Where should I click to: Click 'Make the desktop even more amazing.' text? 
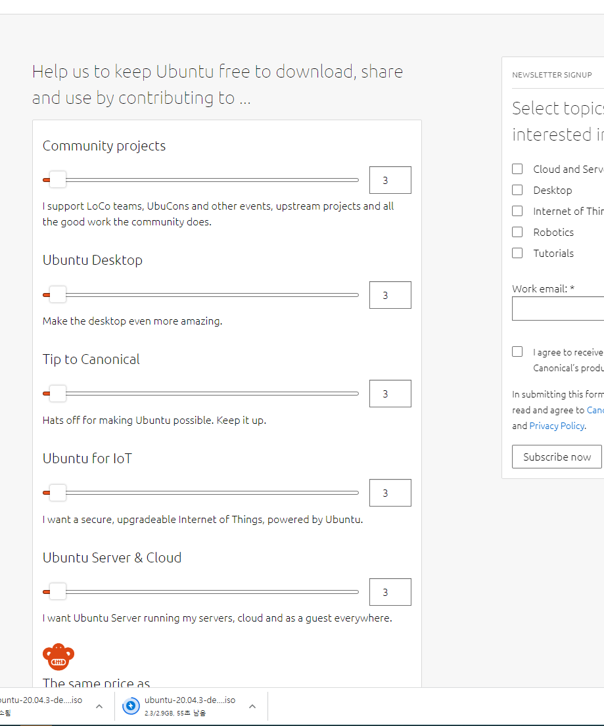click(133, 321)
